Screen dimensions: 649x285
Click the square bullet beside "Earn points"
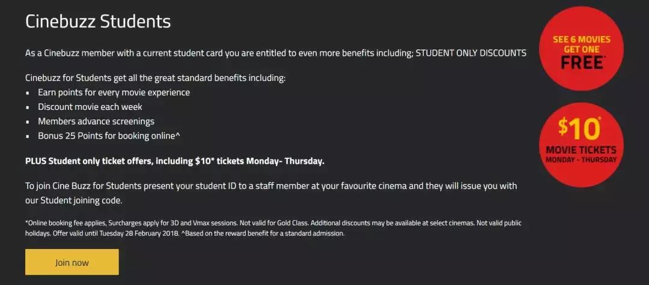pyautogui.click(x=28, y=93)
